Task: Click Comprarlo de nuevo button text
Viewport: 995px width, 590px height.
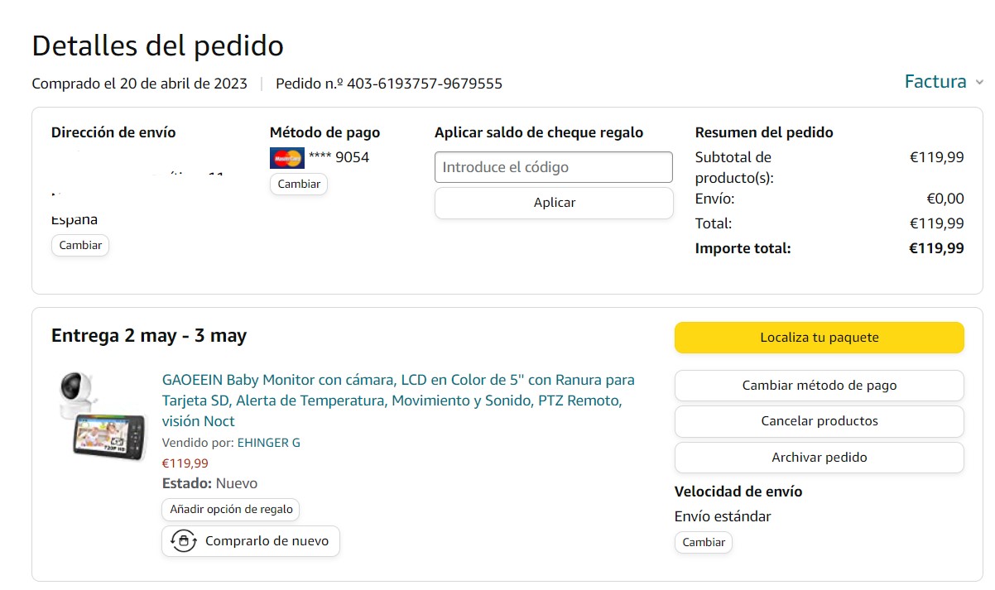Action: point(267,541)
